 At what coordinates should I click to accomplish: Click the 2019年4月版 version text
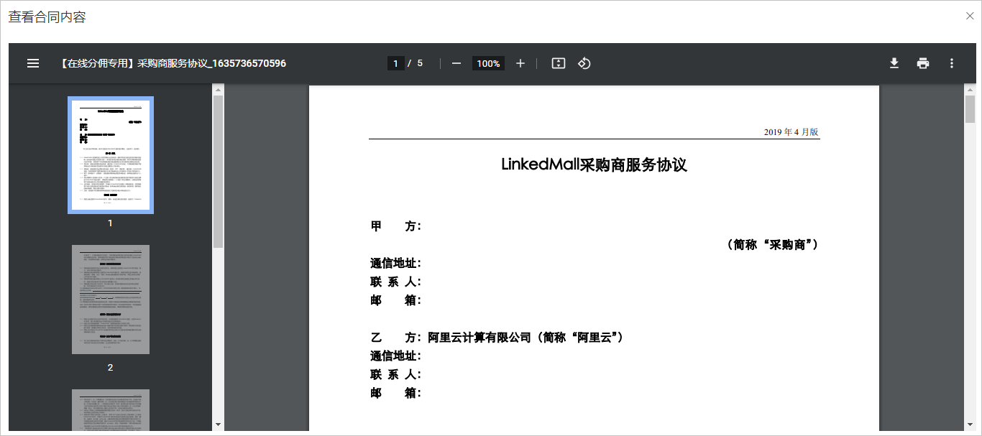[x=791, y=132]
